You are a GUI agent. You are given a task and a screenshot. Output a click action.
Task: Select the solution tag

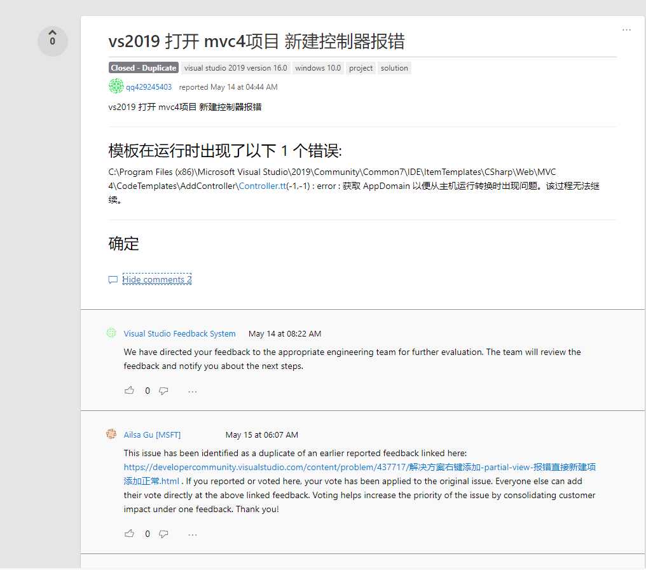[394, 67]
